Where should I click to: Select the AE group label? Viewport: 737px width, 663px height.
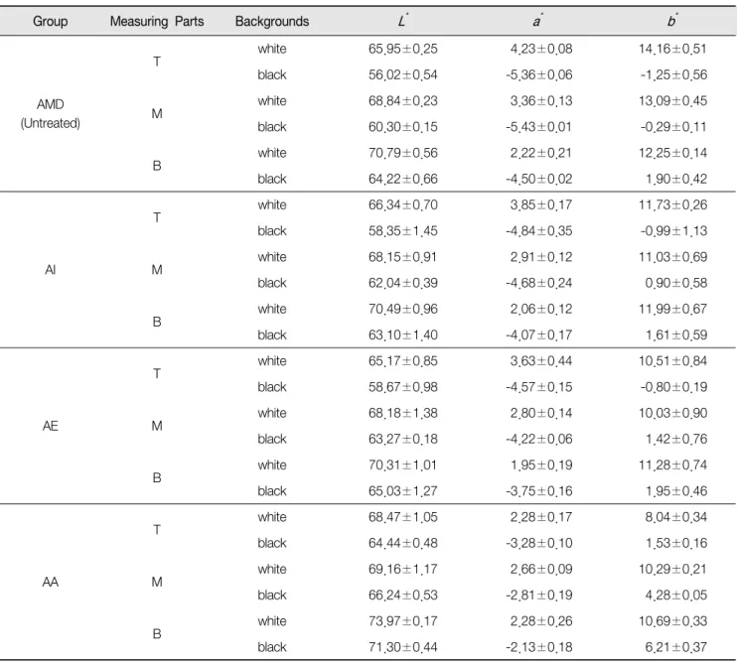tap(51, 426)
